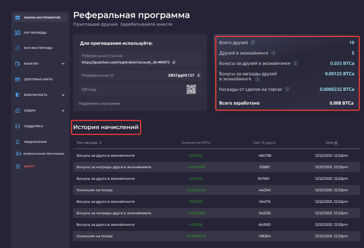Viewport: 364px width, 248px height.
Task: Open Подробнее о программе link
Action: pos(99,103)
